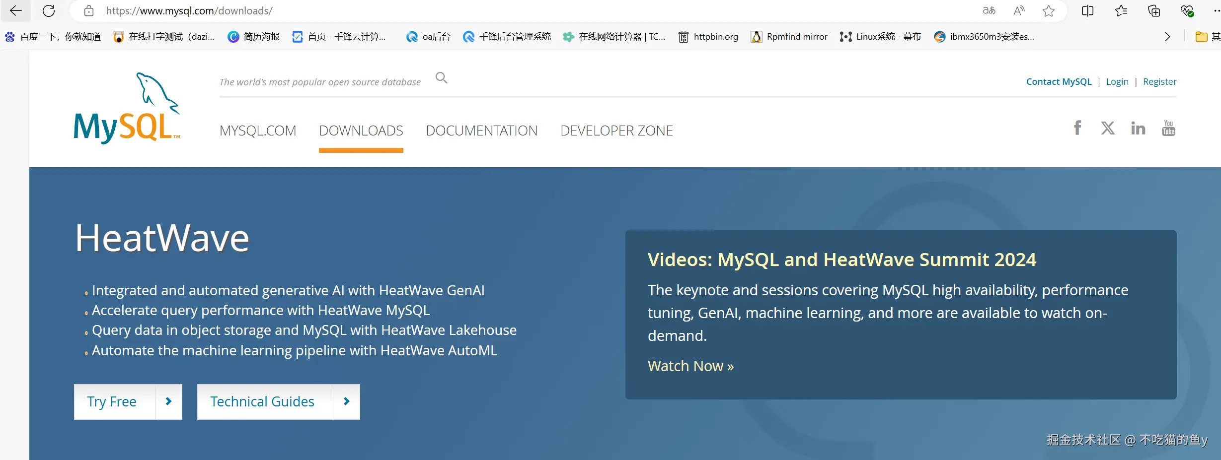This screenshot has width=1221, height=460.
Task: Click the Try Free button
Action: (128, 401)
